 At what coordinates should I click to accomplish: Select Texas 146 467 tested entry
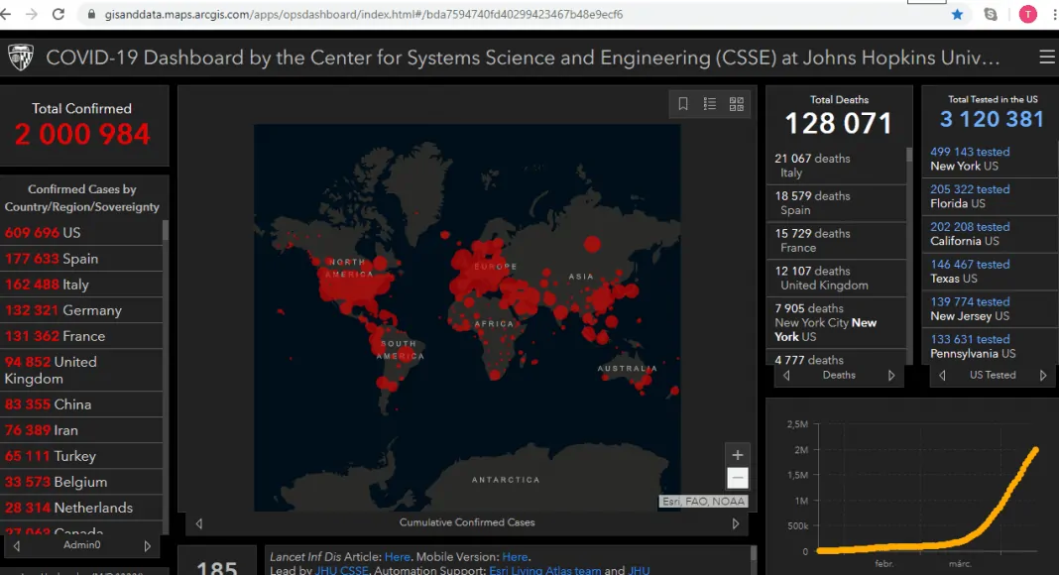[x=991, y=272]
